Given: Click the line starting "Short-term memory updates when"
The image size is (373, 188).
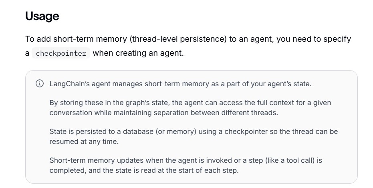Looking at the screenshot, I should [x=186, y=160].
